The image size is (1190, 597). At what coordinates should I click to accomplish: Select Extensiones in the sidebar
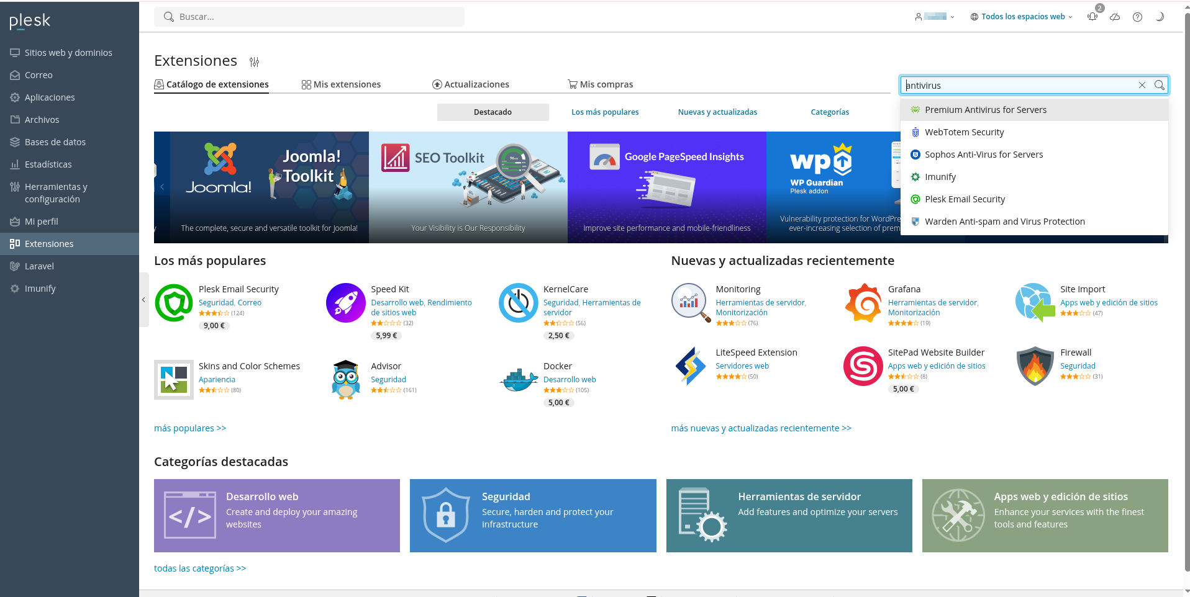tap(70, 244)
